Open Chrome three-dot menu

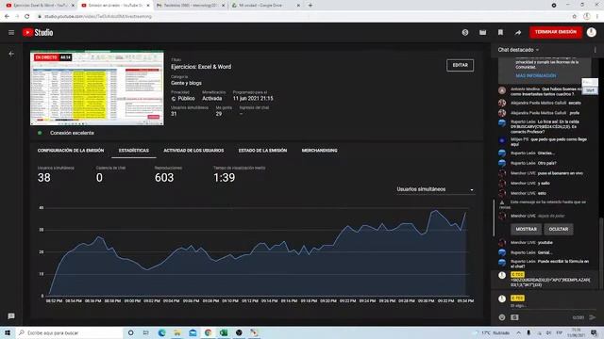coord(597,17)
